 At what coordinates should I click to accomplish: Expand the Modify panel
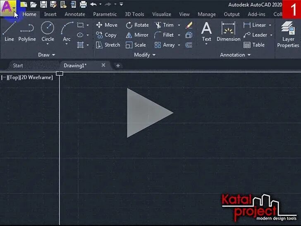(x=145, y=55)
